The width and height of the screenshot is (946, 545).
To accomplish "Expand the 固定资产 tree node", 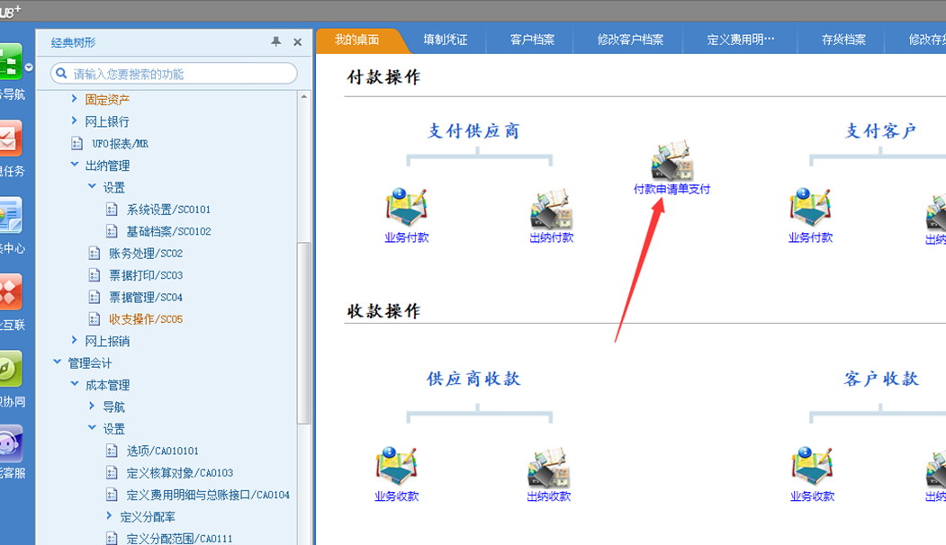I will point(74,98).
